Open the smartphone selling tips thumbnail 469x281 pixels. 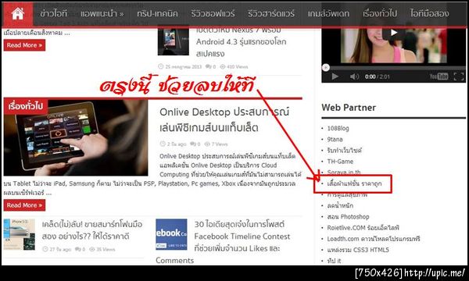[x=20, y=234]
